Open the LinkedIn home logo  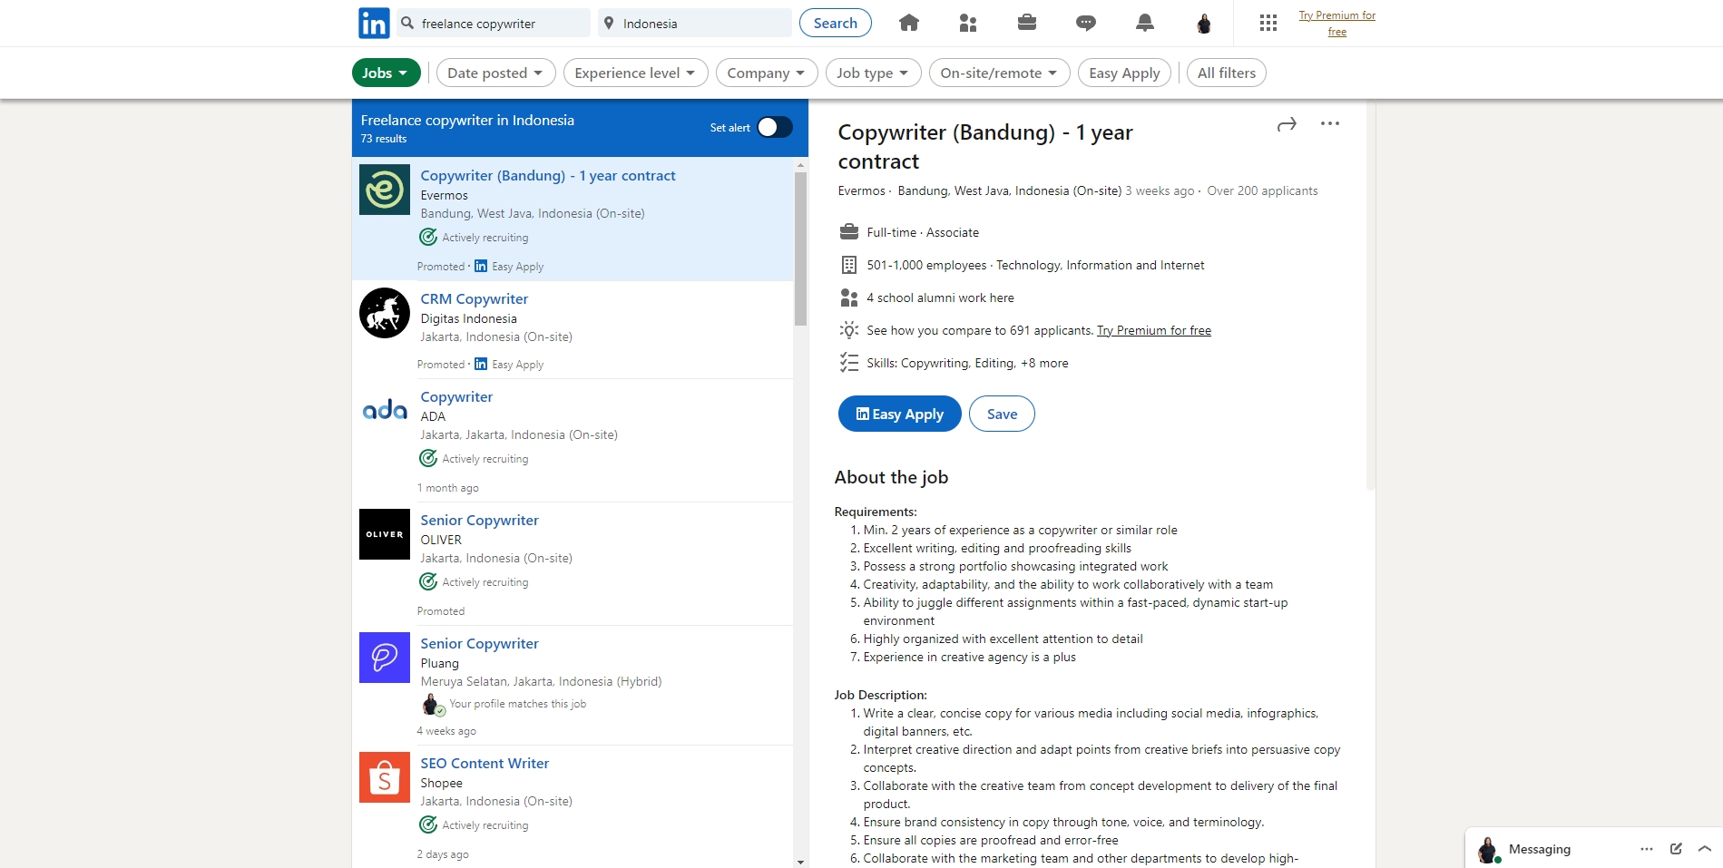click(374, 23)
